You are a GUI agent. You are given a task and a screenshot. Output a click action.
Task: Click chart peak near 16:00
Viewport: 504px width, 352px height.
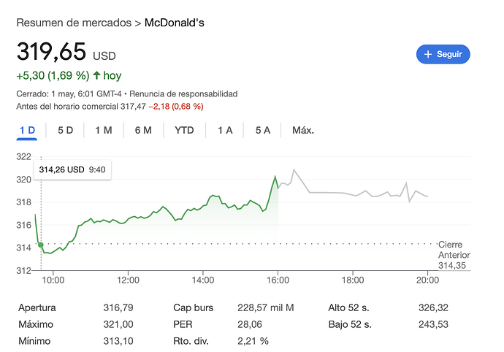point(275,177)
